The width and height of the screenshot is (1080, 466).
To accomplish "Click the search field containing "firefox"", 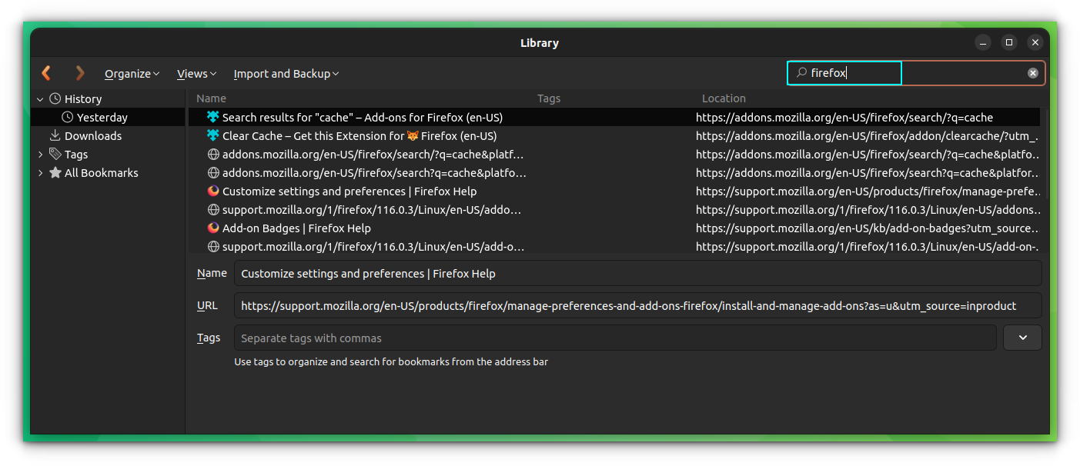I will coord(916,73).
